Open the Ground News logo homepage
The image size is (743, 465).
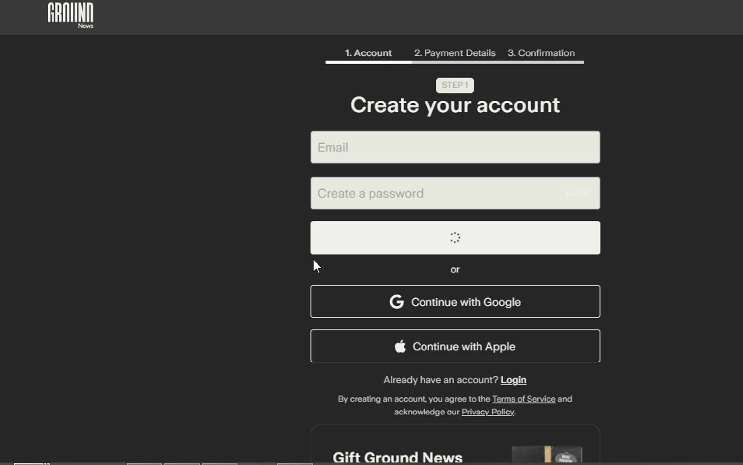(70, 15)
